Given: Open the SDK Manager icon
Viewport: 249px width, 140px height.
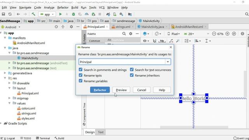Looking at the screenshot, I should [x=121, y=14].
